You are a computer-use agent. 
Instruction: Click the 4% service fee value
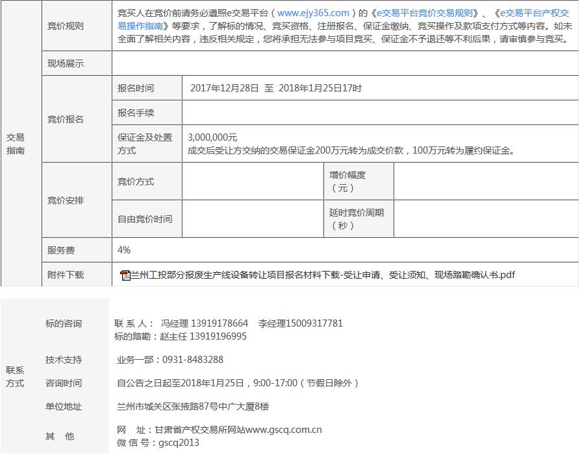tap(124, 250)
